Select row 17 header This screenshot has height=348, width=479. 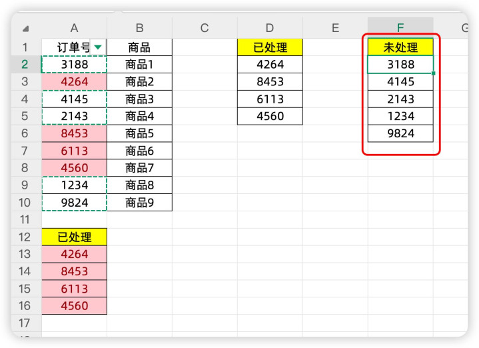click(x=26, y=323)
